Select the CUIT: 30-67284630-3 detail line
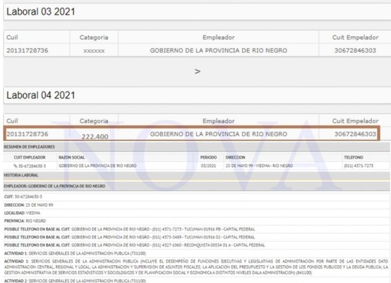 pyautogui.click(x=23, y=196)
